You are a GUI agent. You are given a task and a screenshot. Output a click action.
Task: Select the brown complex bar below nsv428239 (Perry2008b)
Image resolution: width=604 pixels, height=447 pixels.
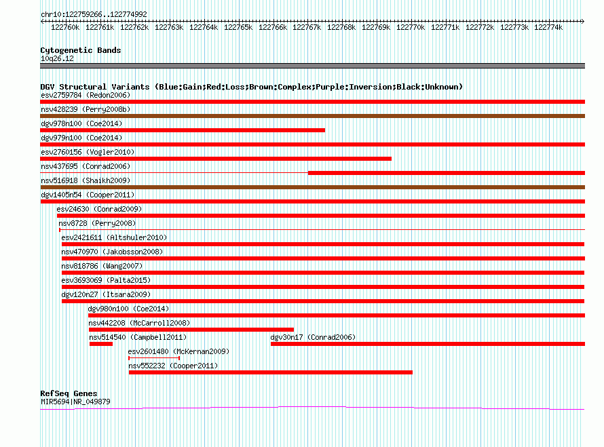312,116
